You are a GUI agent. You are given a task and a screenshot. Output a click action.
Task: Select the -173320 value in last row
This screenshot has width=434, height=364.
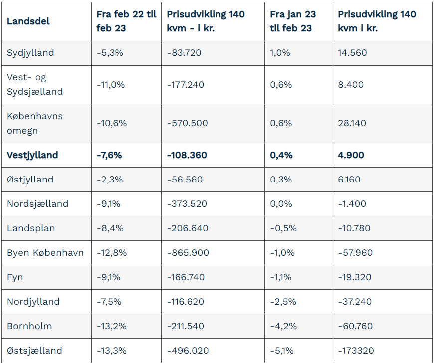coord(356,351)
